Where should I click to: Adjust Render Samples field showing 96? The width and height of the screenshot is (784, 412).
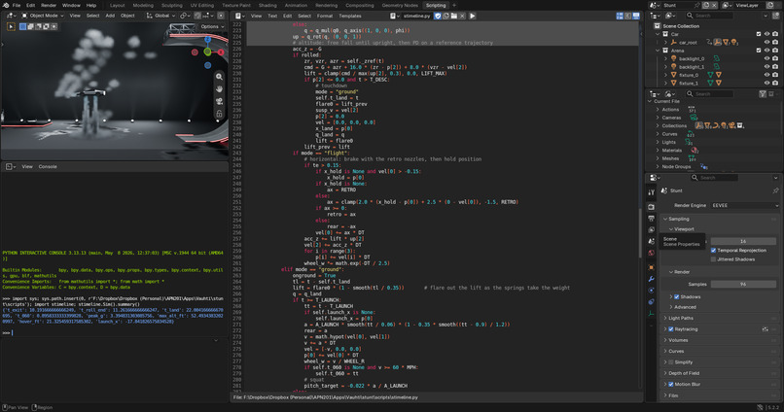click(x=743, y=284)
